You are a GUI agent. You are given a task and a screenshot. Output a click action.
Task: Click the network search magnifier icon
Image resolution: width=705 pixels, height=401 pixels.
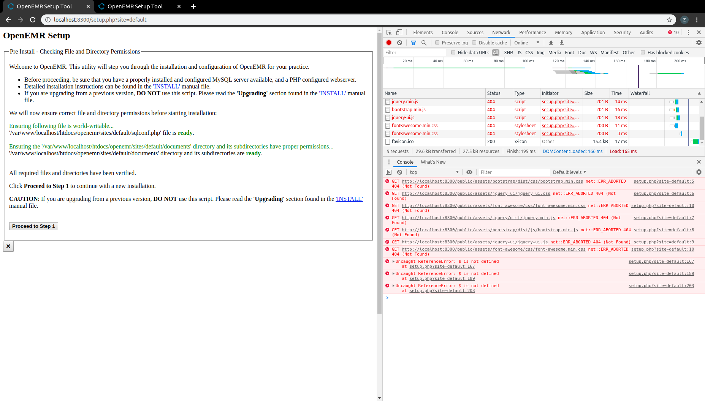pos(424,43)
